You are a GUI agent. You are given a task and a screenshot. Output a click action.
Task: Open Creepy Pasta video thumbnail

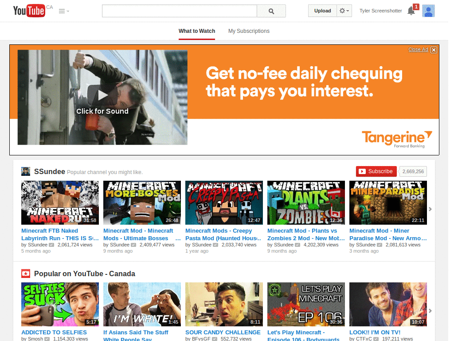[x=224, y=202]
